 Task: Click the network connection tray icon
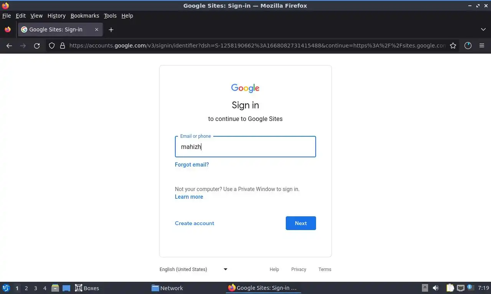460,288
